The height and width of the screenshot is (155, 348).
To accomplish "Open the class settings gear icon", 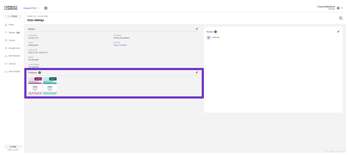I will (46, 8).
